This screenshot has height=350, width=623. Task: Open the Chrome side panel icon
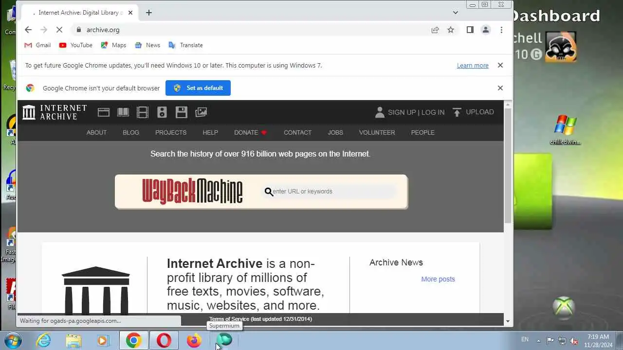[470, 30]
